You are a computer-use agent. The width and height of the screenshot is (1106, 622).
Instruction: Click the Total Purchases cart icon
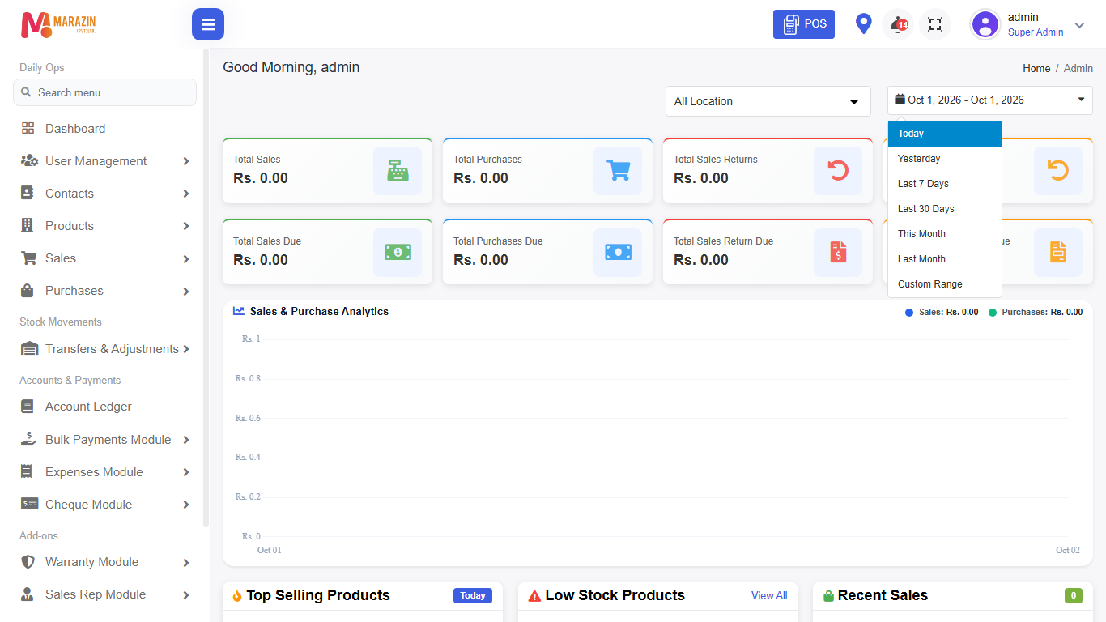(x=618, y=171)
